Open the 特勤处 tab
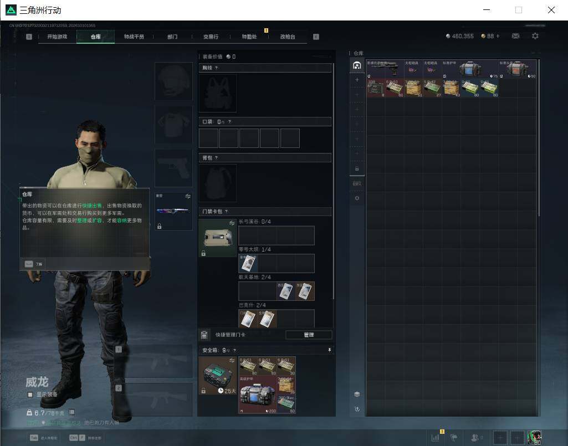568x446 pixels. click(249, 37)
